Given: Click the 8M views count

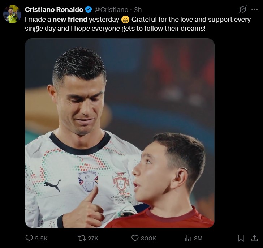Looking at the screenshot, I should tap(198, 238).
